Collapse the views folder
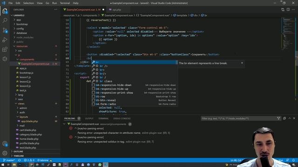The width and height of the screenshot is (298, 167). click(35, 103)
